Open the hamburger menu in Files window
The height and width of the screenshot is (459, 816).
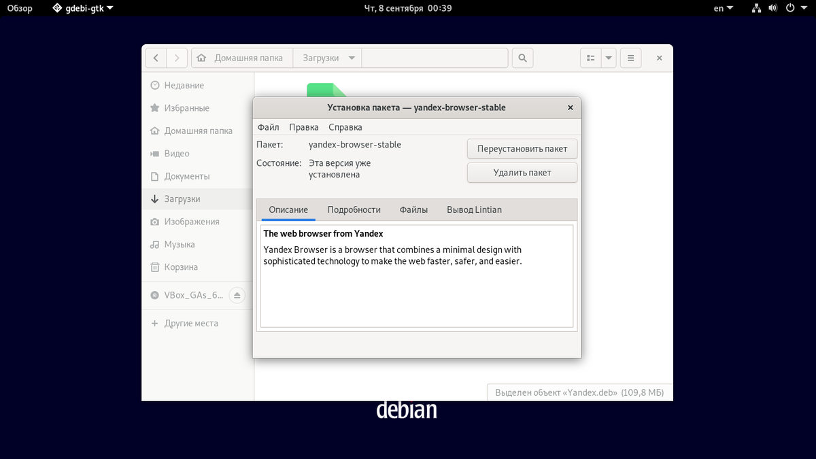pyautogui.click(x=630, y=58)
